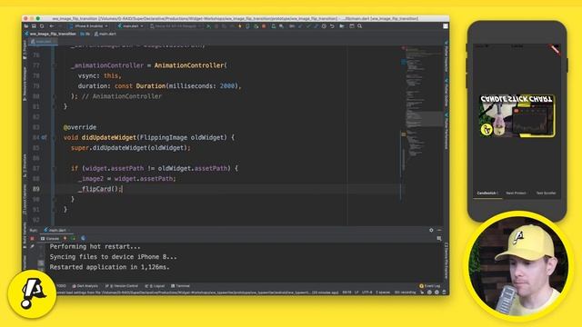
Task: Click the Hot Restart icon beside Console
Action: pyautogui.click(x=73, y=238)
